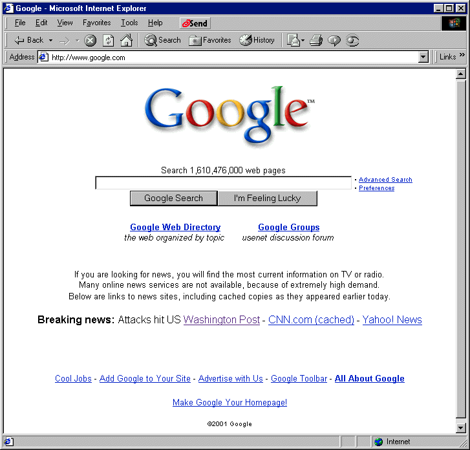Click the address bar URL field

pos(234,58)
